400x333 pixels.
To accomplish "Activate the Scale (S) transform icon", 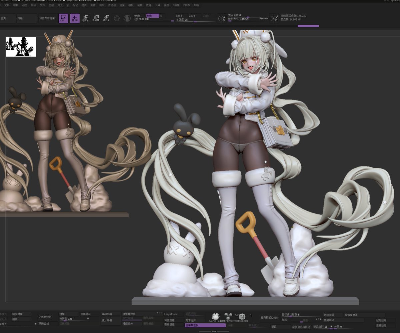I will point(96,18).
